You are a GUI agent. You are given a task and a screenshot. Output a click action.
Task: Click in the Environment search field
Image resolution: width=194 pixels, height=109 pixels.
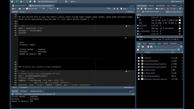[174, 12]
